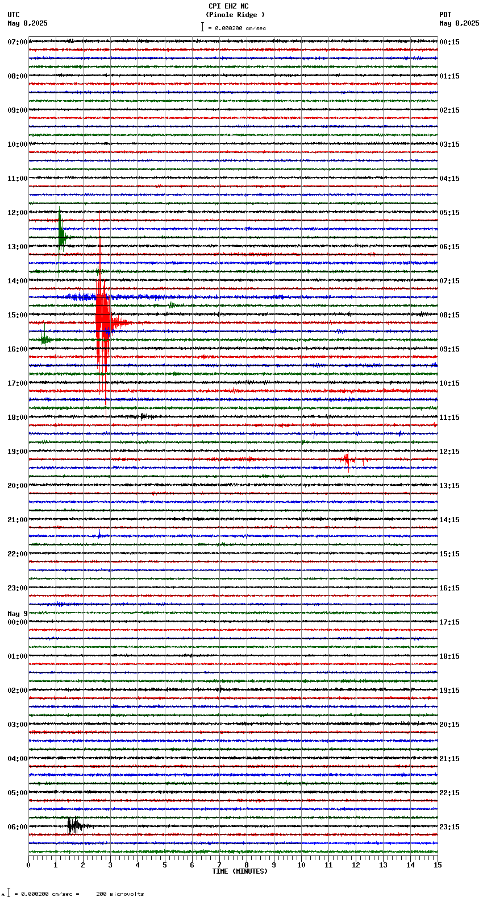Click the 'PDT' label at top right
Viewport: 483px width, 901px height.
pyautogui.click(x=445, y=15)
